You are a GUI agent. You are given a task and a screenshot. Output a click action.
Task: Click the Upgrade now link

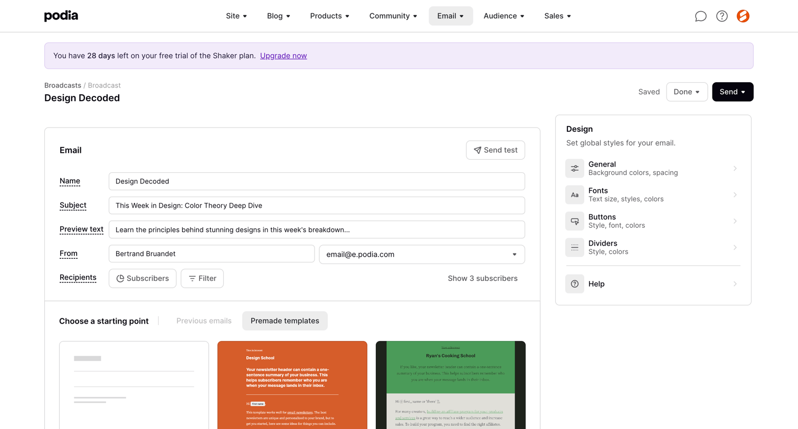[283, 56]
